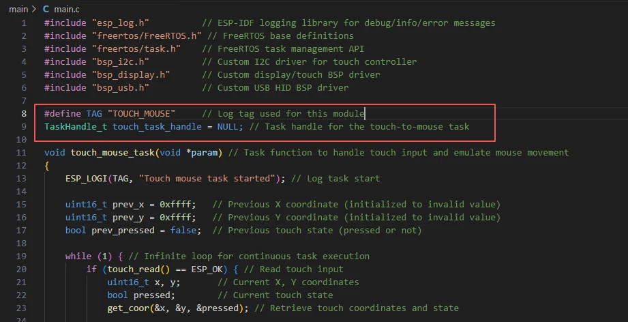
Task: Click line number 8 in the gutter
Action: (x=24, y=113)
